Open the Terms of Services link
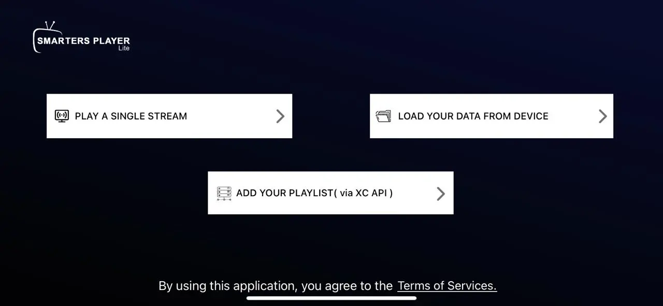 (446, 285)
